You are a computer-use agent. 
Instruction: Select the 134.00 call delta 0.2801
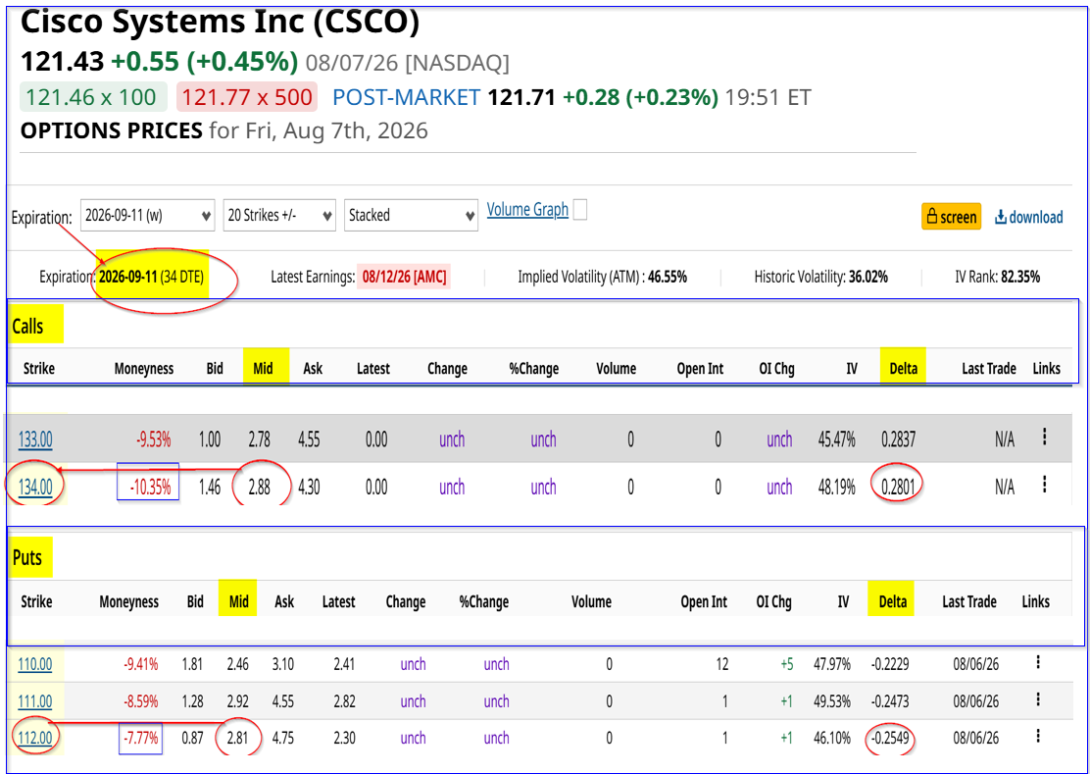(x=898, y=488)
